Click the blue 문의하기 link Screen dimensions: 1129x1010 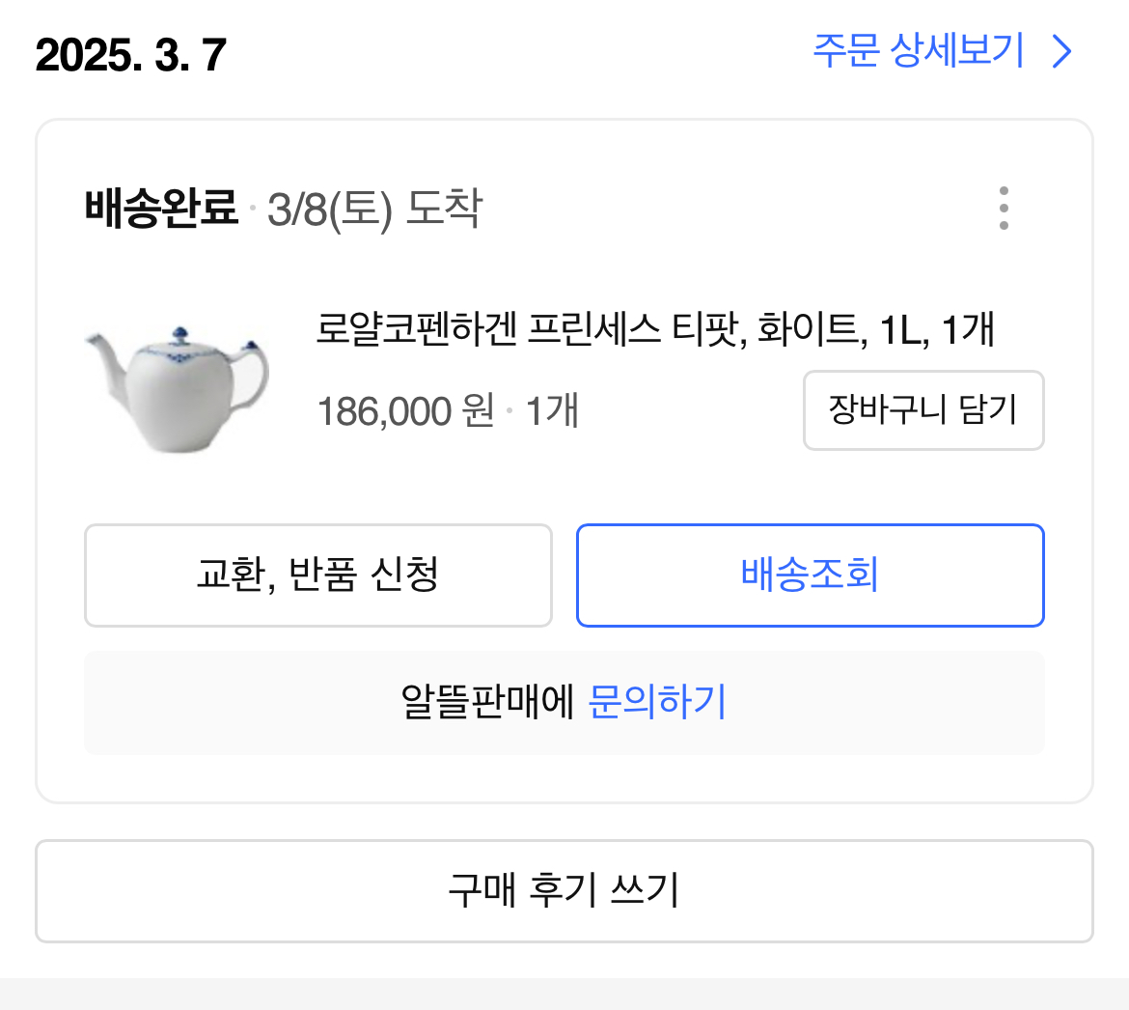click(657, 702)
